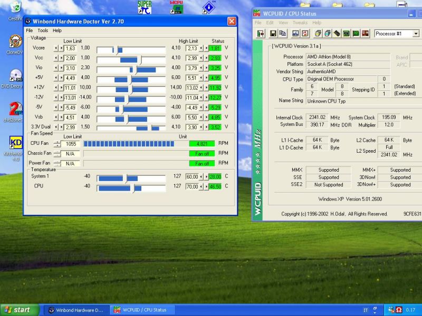Image resolution: width=422 pixels, height=316 pixels.
Task: Click the Vcore low limit field 1,63
Action: (70, 48)
